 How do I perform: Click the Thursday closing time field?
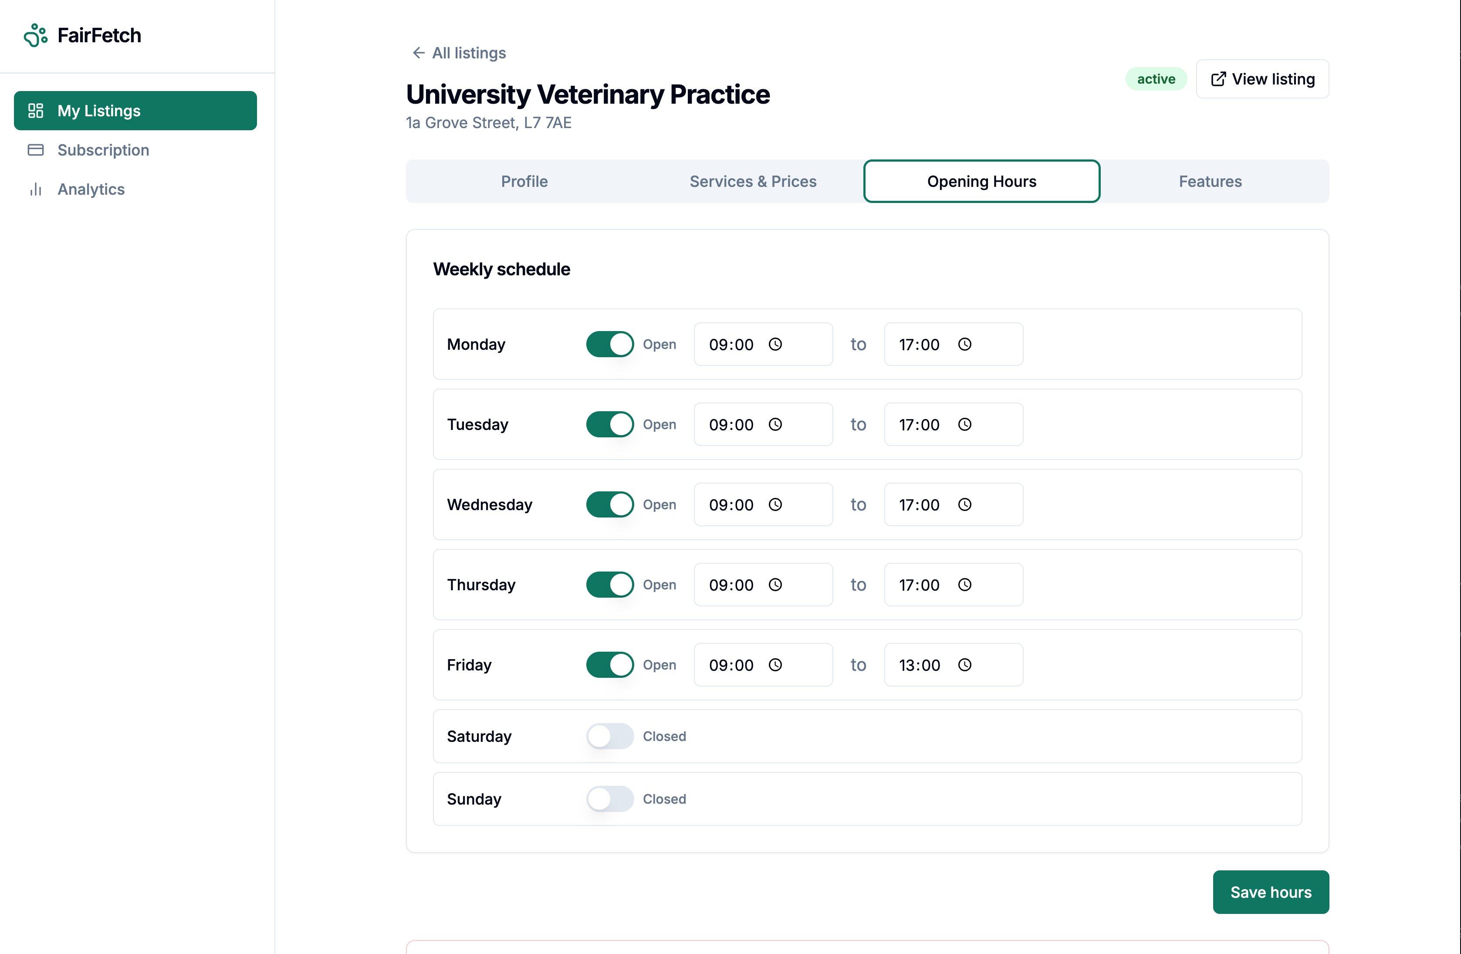(919, 585)
